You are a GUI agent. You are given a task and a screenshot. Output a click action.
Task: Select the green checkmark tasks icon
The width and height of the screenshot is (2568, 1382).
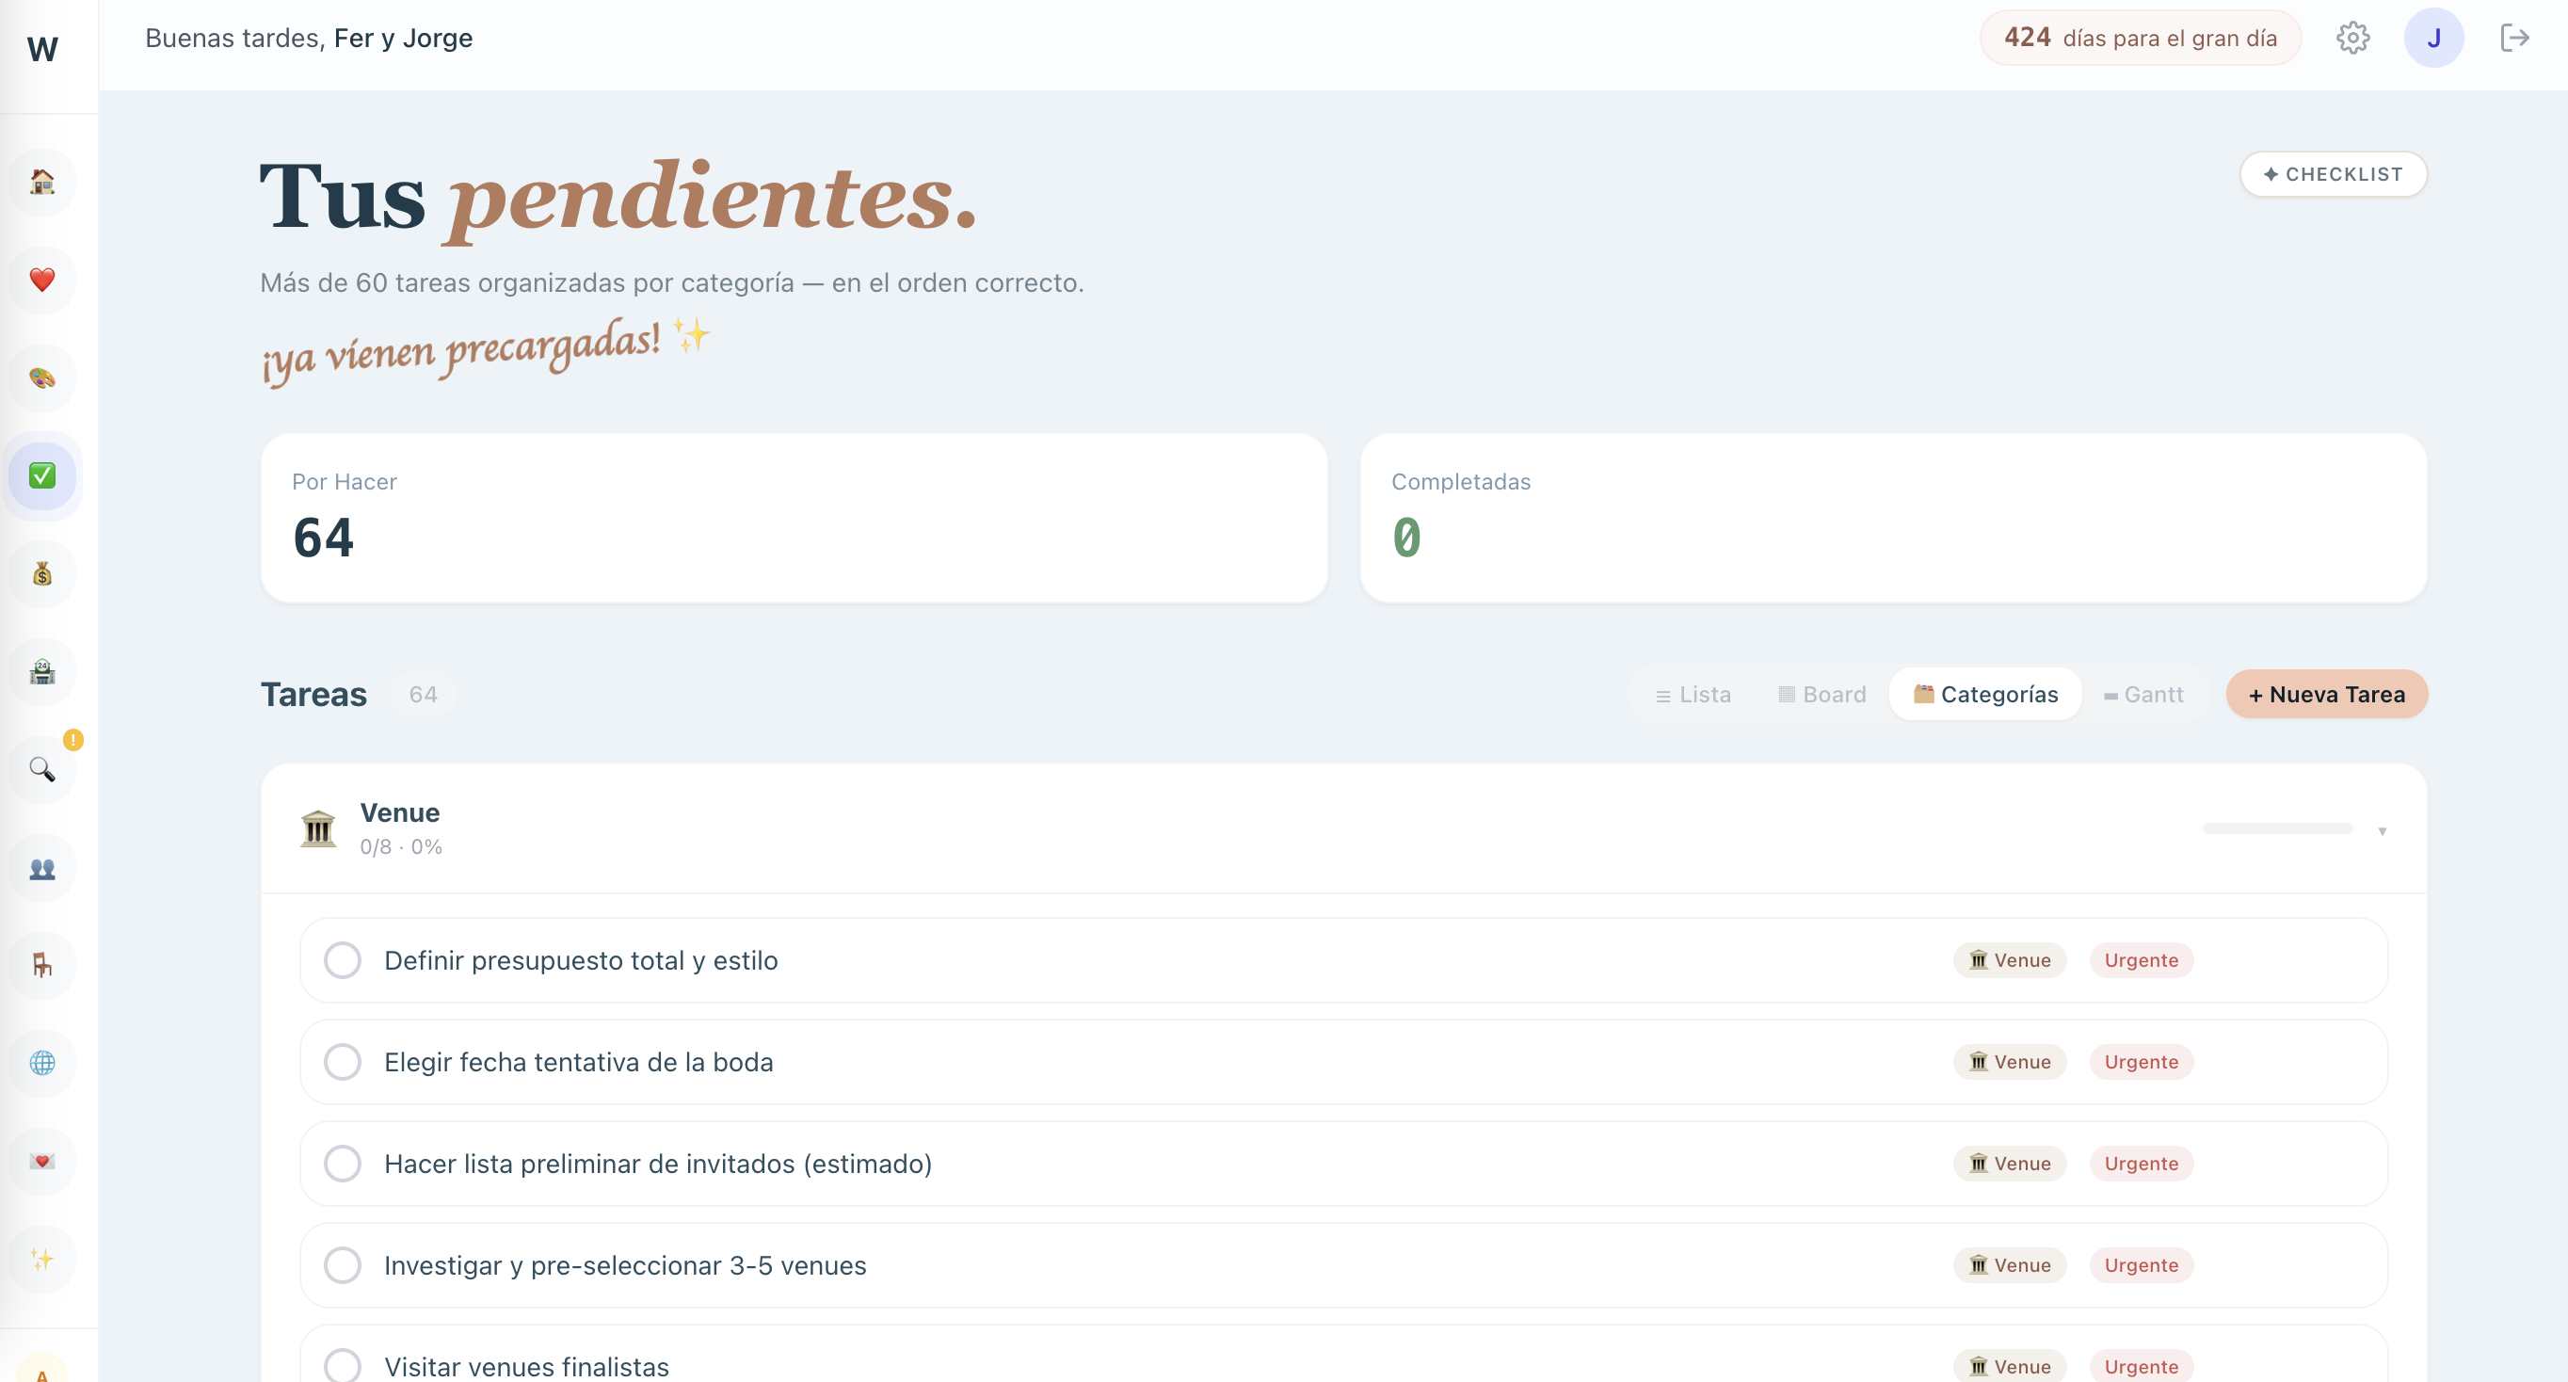41,475
